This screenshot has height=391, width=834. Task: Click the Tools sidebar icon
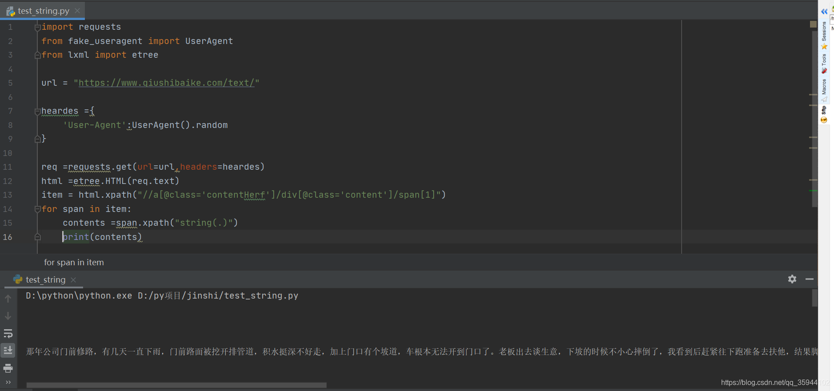tap(824, 71)
